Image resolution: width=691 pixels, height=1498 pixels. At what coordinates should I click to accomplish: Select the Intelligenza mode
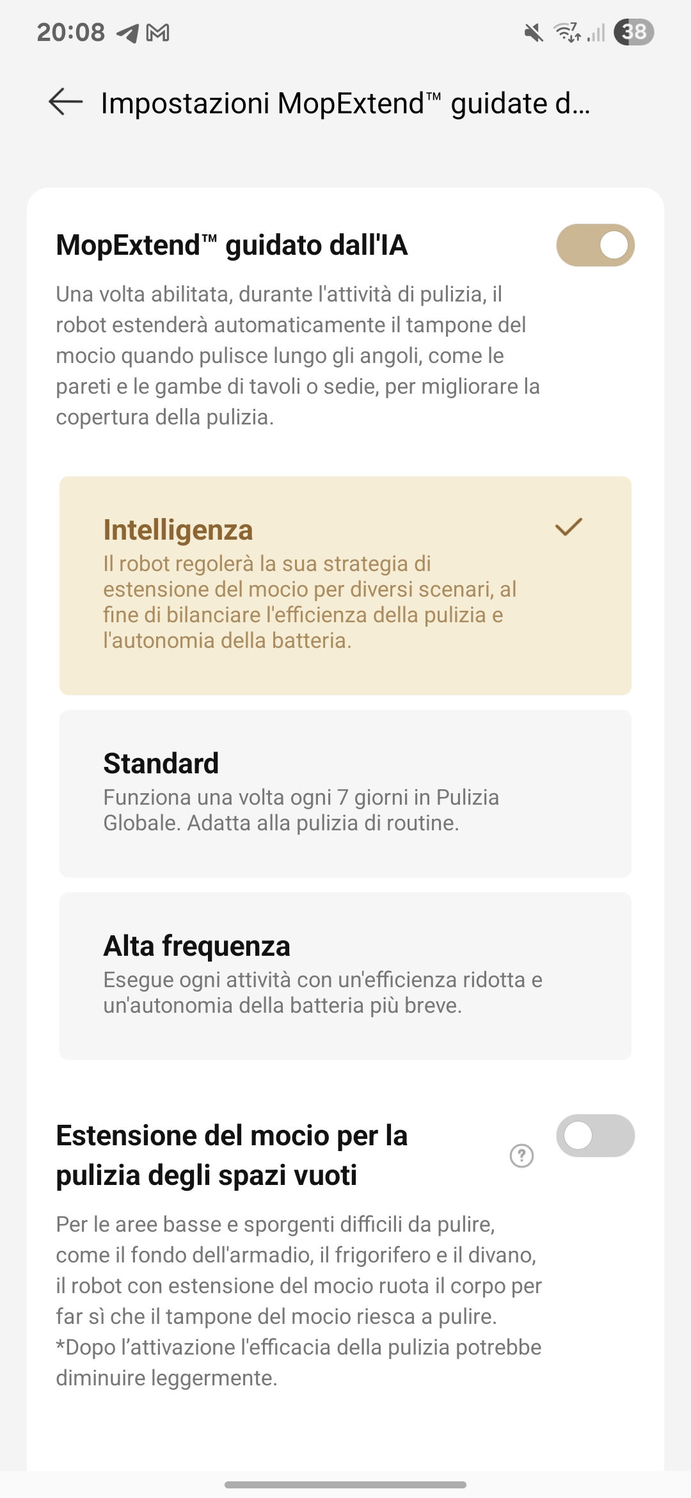click(x=345, y=585)
